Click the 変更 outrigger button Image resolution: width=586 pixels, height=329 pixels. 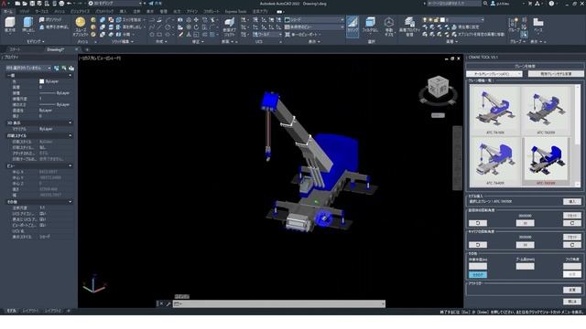(571, 290)
